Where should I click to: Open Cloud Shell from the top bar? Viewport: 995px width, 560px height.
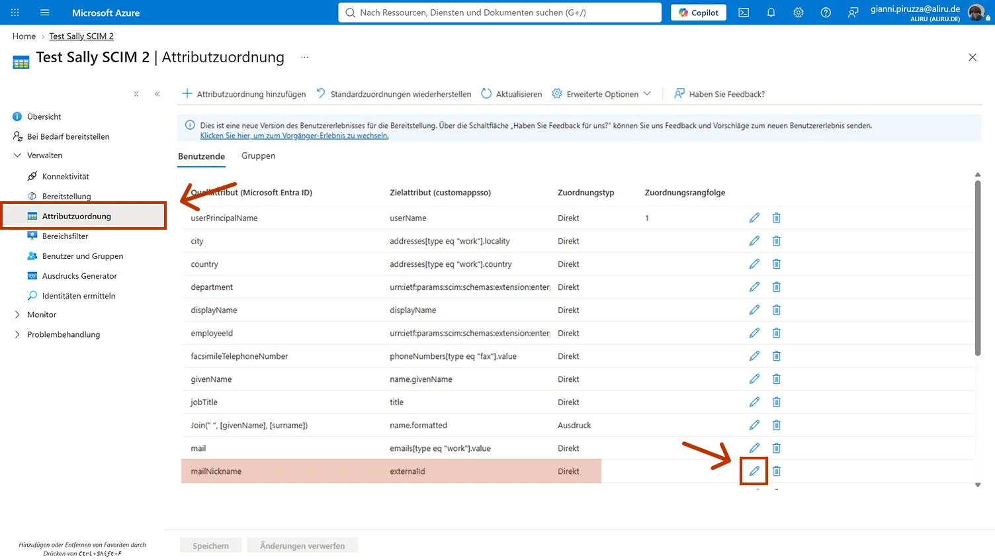coord(744,13)
